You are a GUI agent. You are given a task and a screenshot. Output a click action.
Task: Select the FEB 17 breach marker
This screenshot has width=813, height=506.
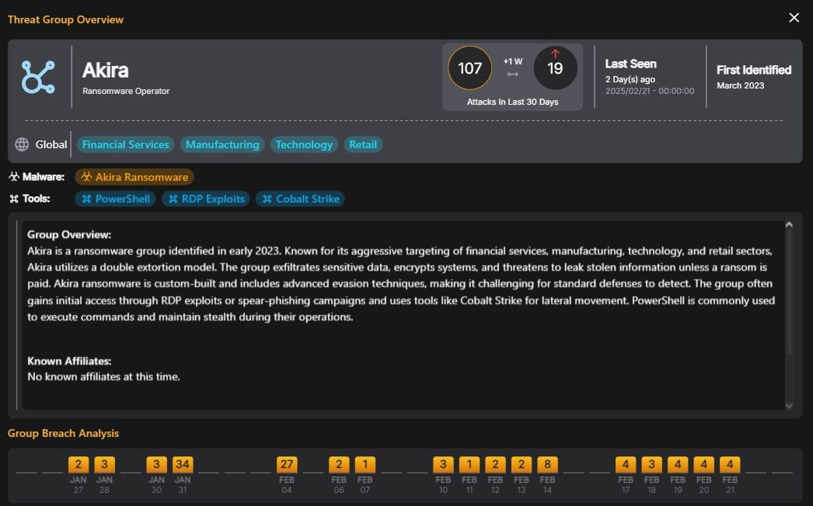(626, 464)
